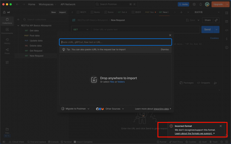Viewport: 231px width, 144px height.
Task: Dismiss the Incorrect format notification
Action: pos(220,126)
